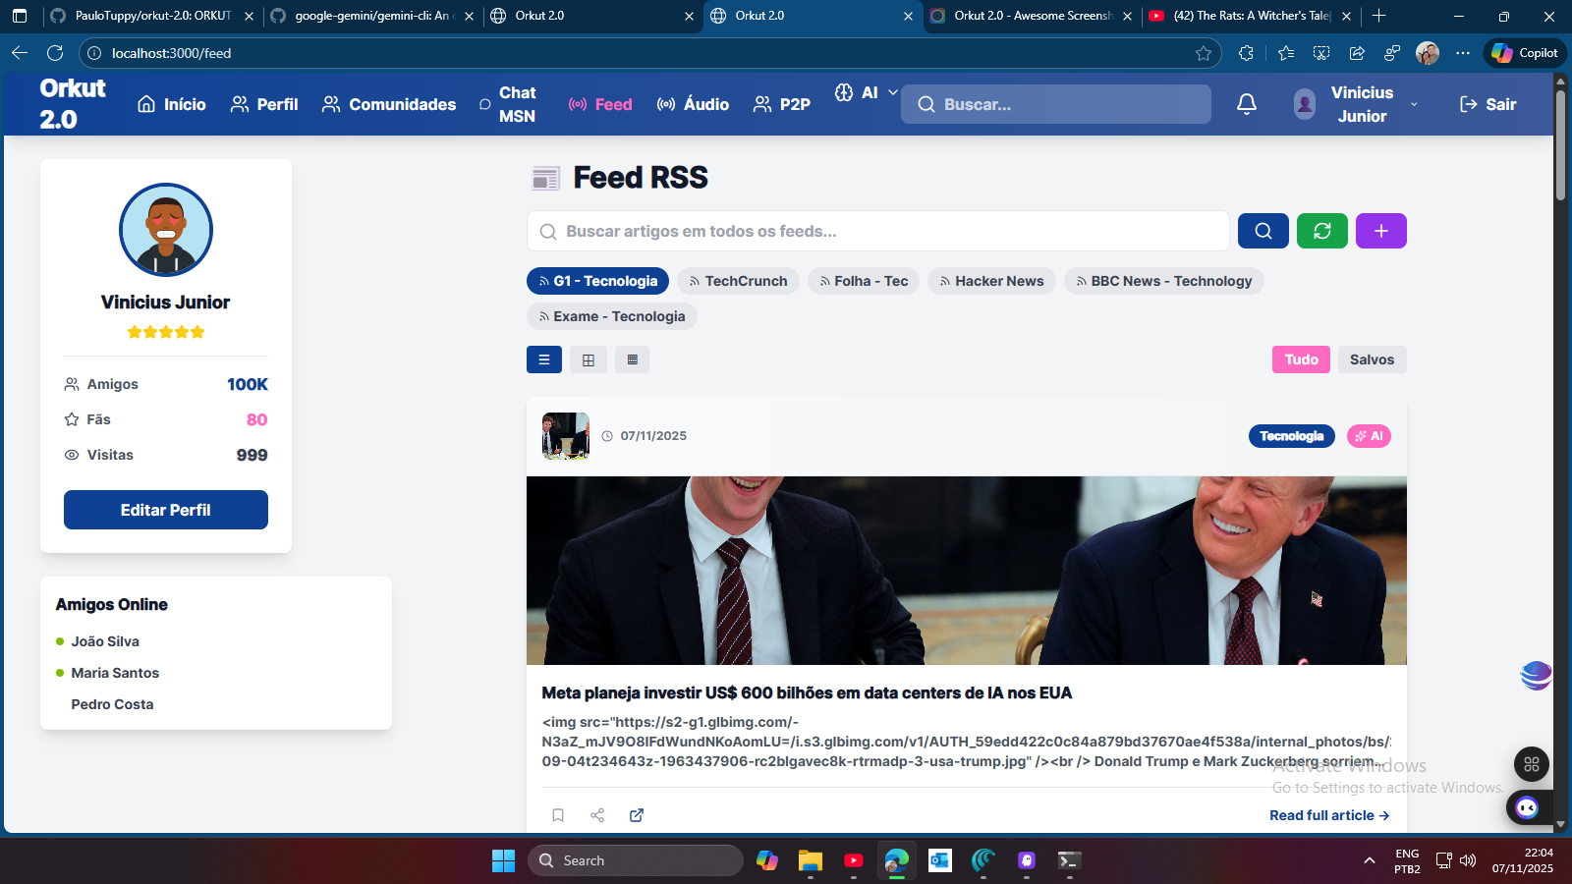Select friend Pedro Costa

(x=112, y=704)
